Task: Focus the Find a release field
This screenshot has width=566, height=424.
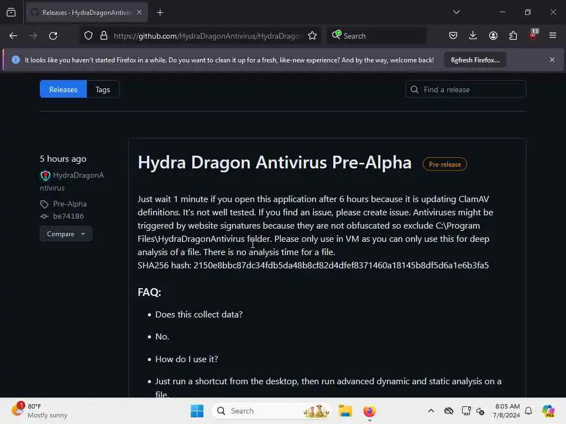Action: 465,89
